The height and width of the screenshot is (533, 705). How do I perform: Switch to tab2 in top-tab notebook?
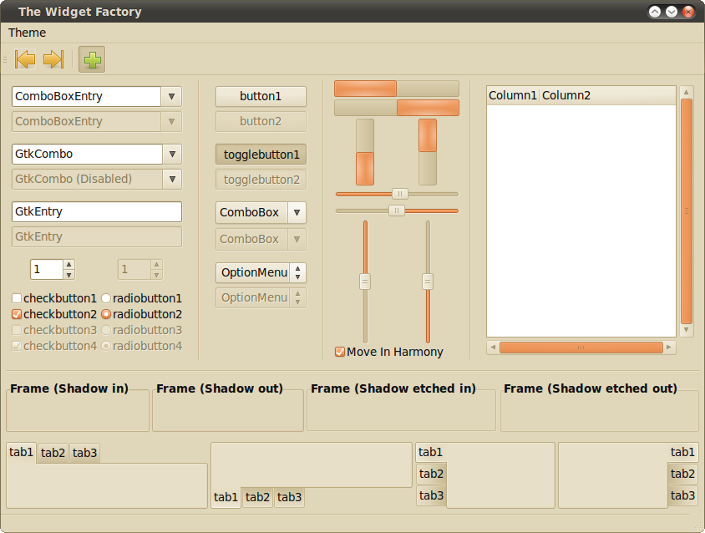(53, 453)
